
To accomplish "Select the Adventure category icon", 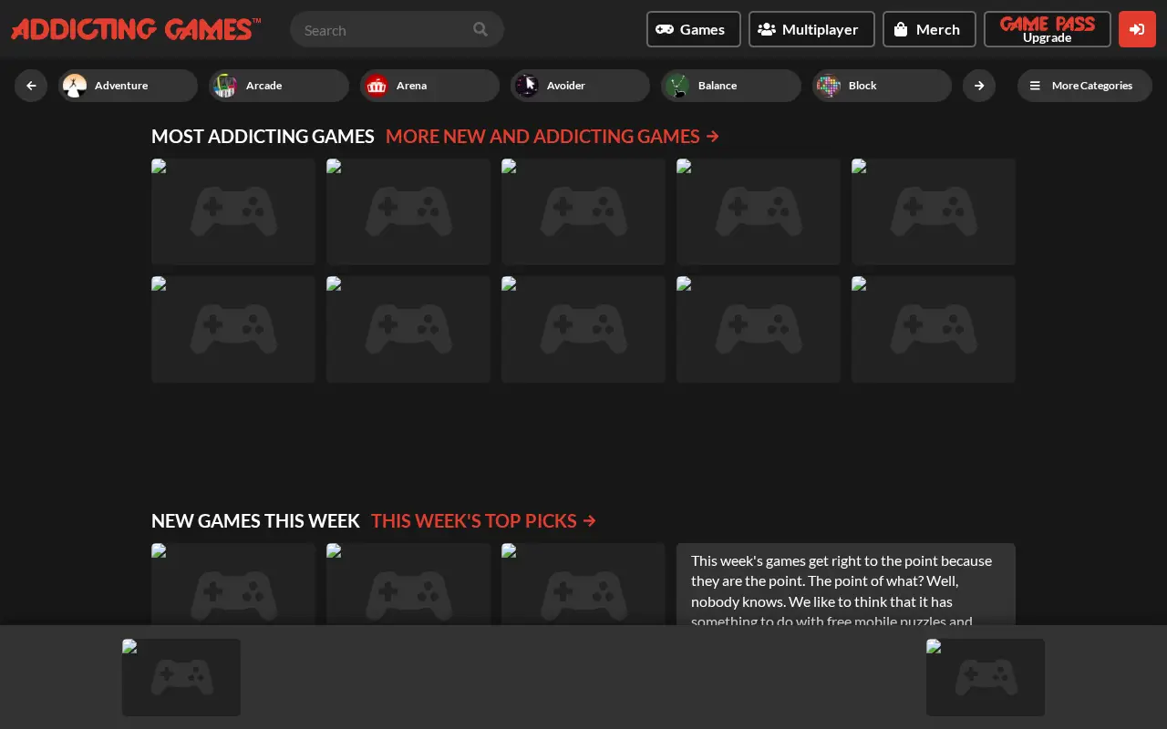I will click(75, 86).
